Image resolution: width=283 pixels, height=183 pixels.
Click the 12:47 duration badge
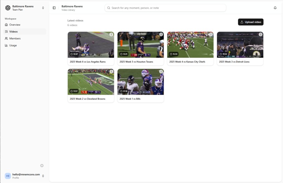(x=74, y=54)
